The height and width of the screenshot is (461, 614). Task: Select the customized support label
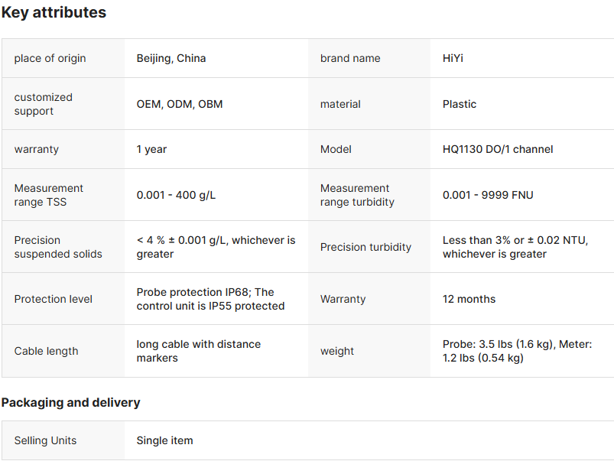click(x=44, y=104)
